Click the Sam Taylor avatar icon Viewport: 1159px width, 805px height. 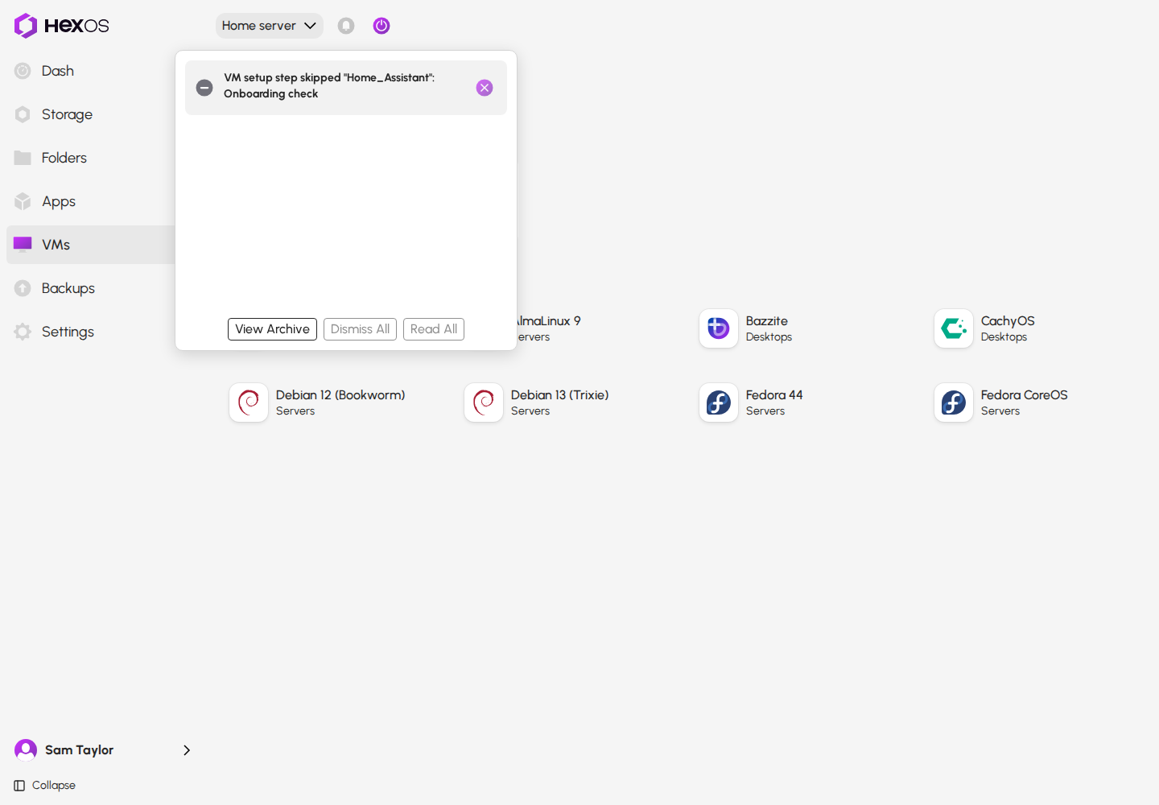[x=26, y=750]
